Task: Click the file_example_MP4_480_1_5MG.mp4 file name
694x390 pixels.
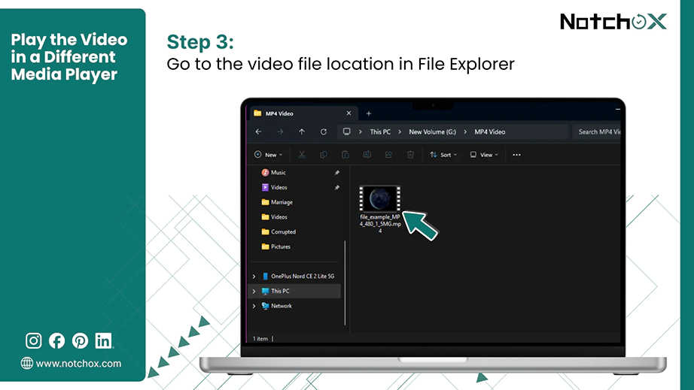Action: (380, 223)
